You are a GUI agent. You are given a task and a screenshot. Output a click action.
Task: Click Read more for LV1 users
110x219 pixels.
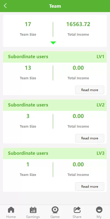(90, 90)
